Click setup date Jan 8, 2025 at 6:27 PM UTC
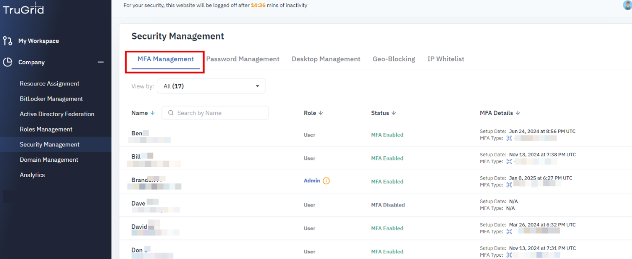This screenshot has height=259, width=632. pyautogui.click(x=541, y=178)
